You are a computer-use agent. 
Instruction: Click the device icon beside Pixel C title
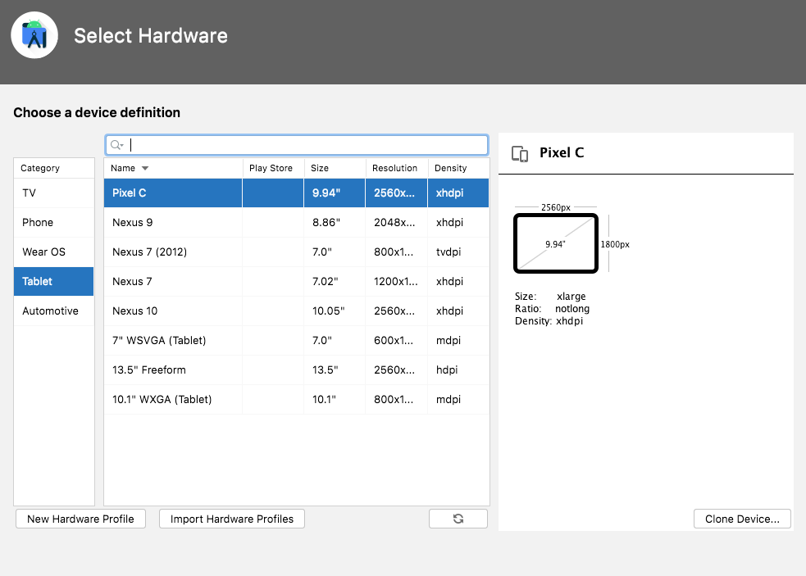click(x=520, y=154)
